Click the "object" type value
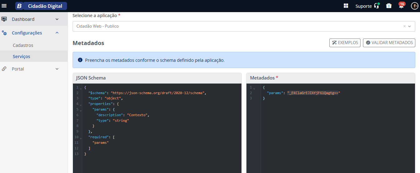The width and height of the screenshot is (420, 173). click(x=113, y=98)
